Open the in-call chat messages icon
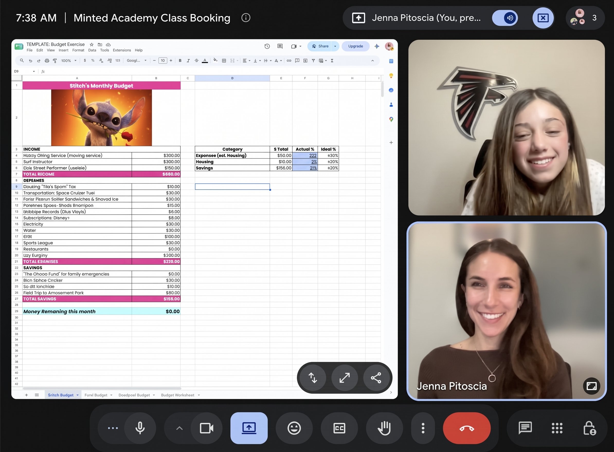This screenshot has width=614, height=452. click(525, 428)
